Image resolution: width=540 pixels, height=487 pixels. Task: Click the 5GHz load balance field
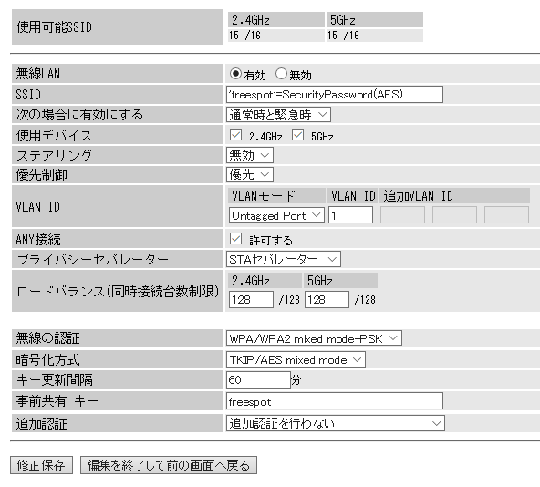coord(327,300)
